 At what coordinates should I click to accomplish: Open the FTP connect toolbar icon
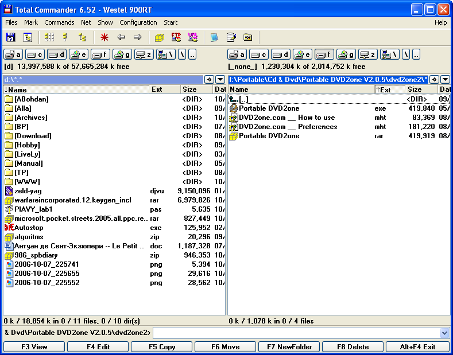click(176, 37)
